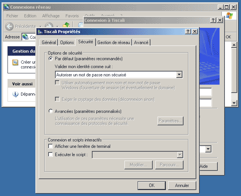Screen dimensions: 241x196
Task: Minimize the Connexions réseau window
Action: [221, 7]
